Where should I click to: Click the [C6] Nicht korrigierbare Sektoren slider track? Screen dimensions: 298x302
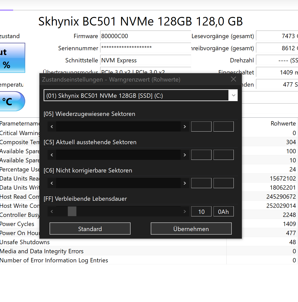(x=118, y=183)
